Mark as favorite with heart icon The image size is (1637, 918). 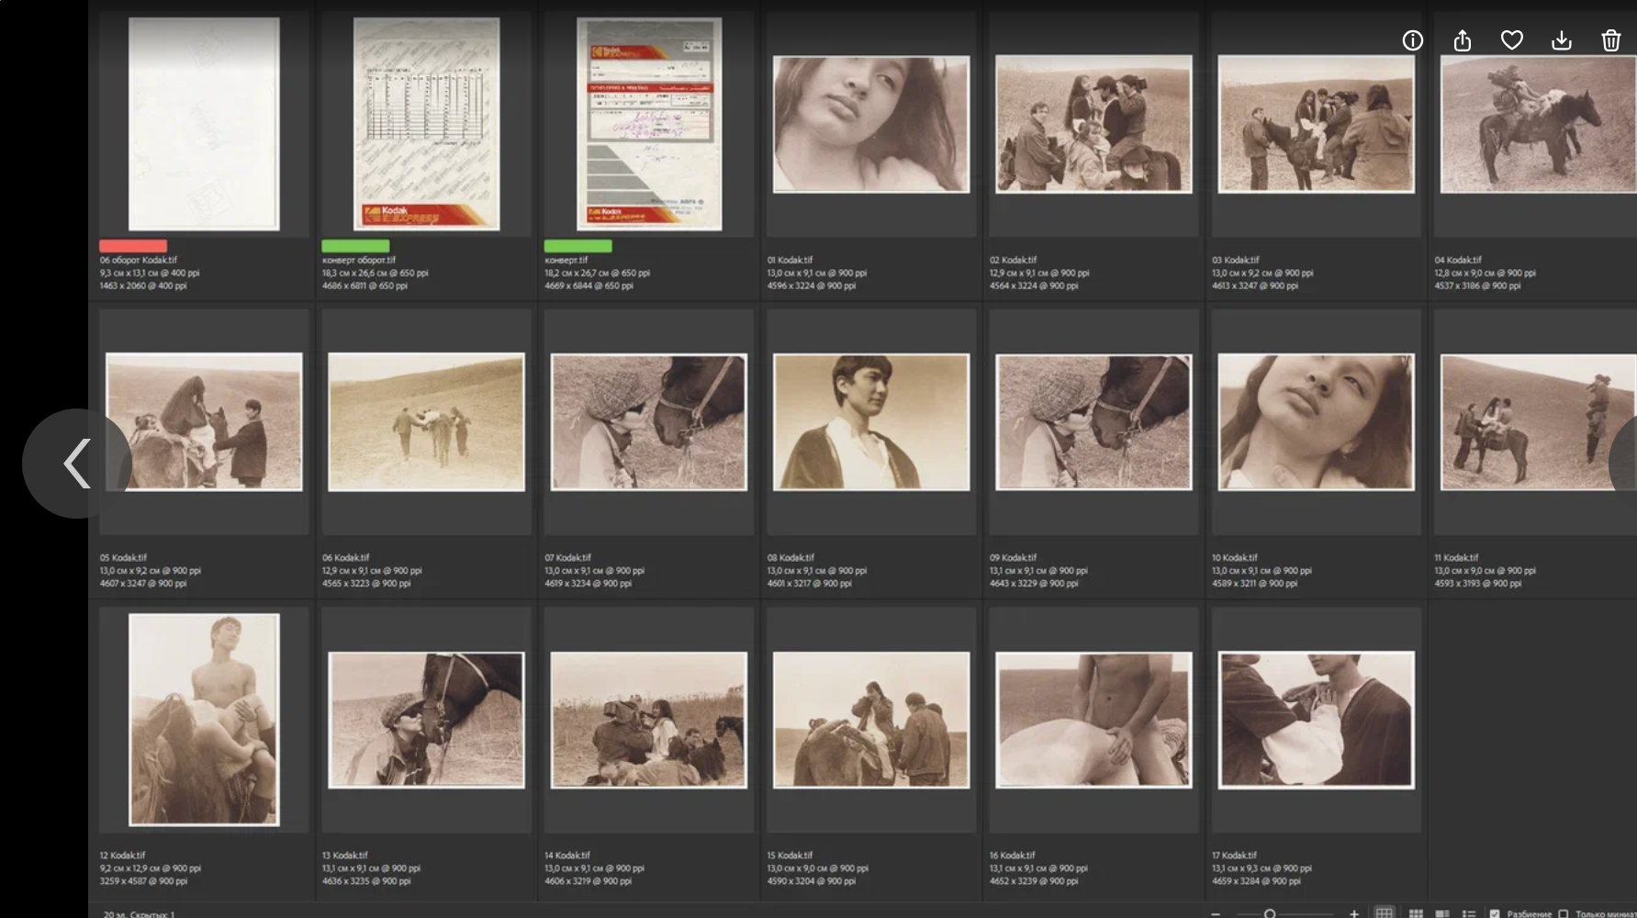coord(1511,40)
